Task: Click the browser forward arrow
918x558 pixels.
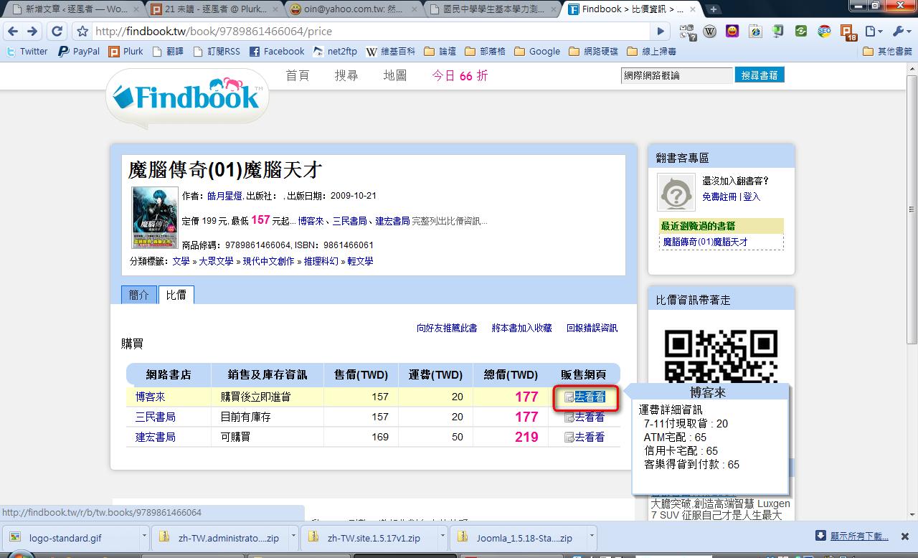Action: (32, 32)
